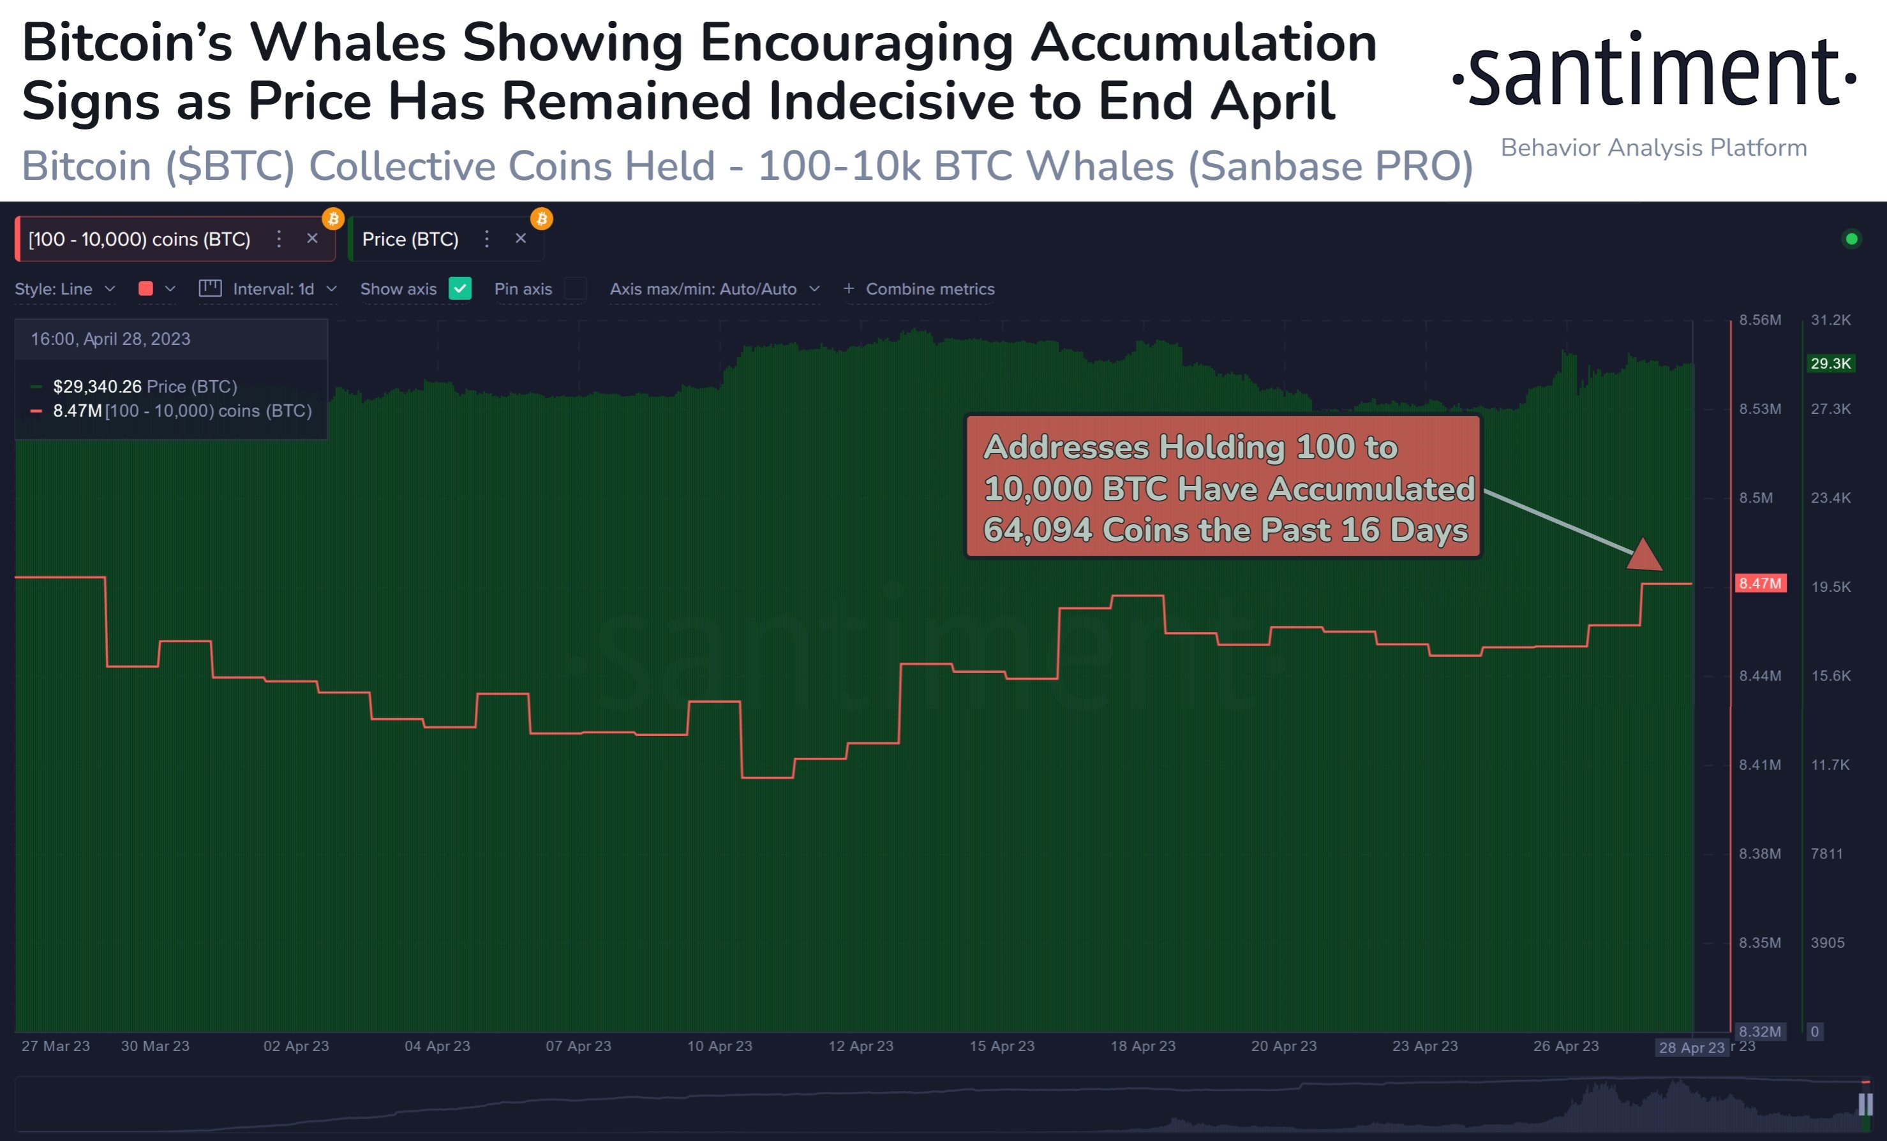
Task: Click the Bitcoin badge on the coins metric tab
Action: pos(334,219)
